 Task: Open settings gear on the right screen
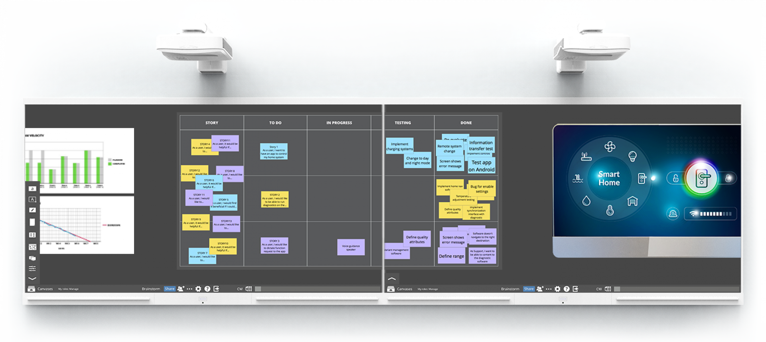(x=557, y=289)
